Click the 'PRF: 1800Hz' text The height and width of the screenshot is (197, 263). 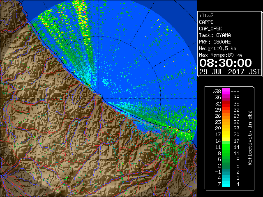pos(215,42)
